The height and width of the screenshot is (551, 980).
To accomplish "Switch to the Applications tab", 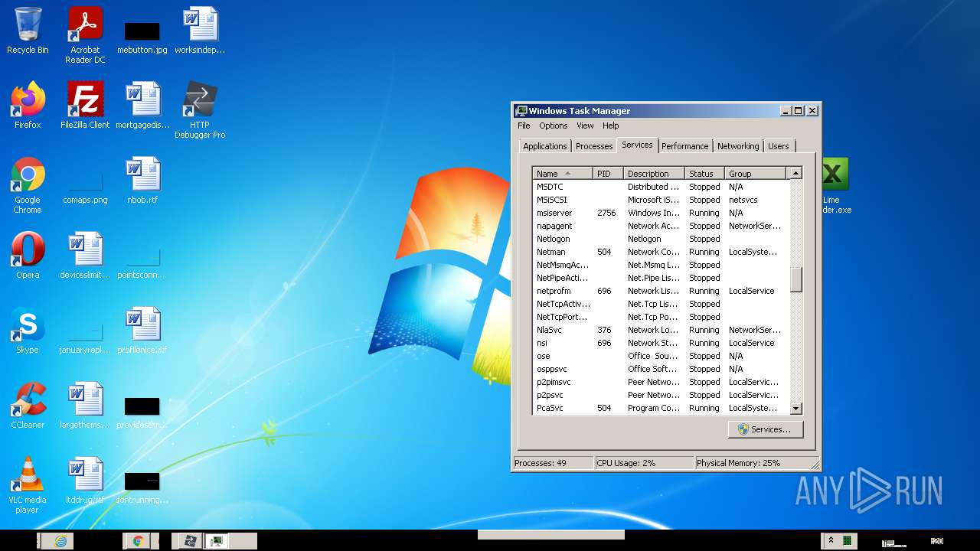I will [x=545, y=146].
